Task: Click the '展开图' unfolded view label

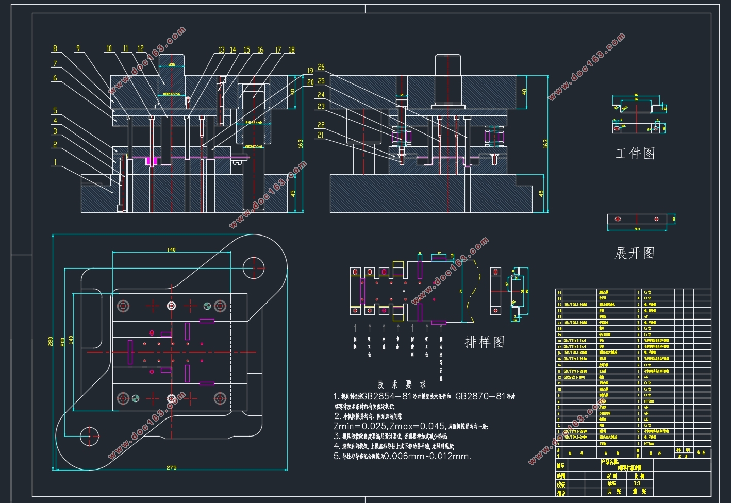Action: pyautogui.click(x=635, y=253)
